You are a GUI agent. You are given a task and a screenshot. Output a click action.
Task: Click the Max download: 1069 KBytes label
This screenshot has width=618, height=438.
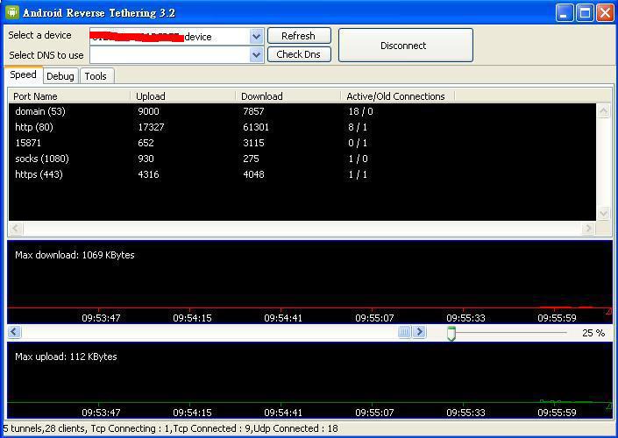pyautogui.click(x=75, y=255)
